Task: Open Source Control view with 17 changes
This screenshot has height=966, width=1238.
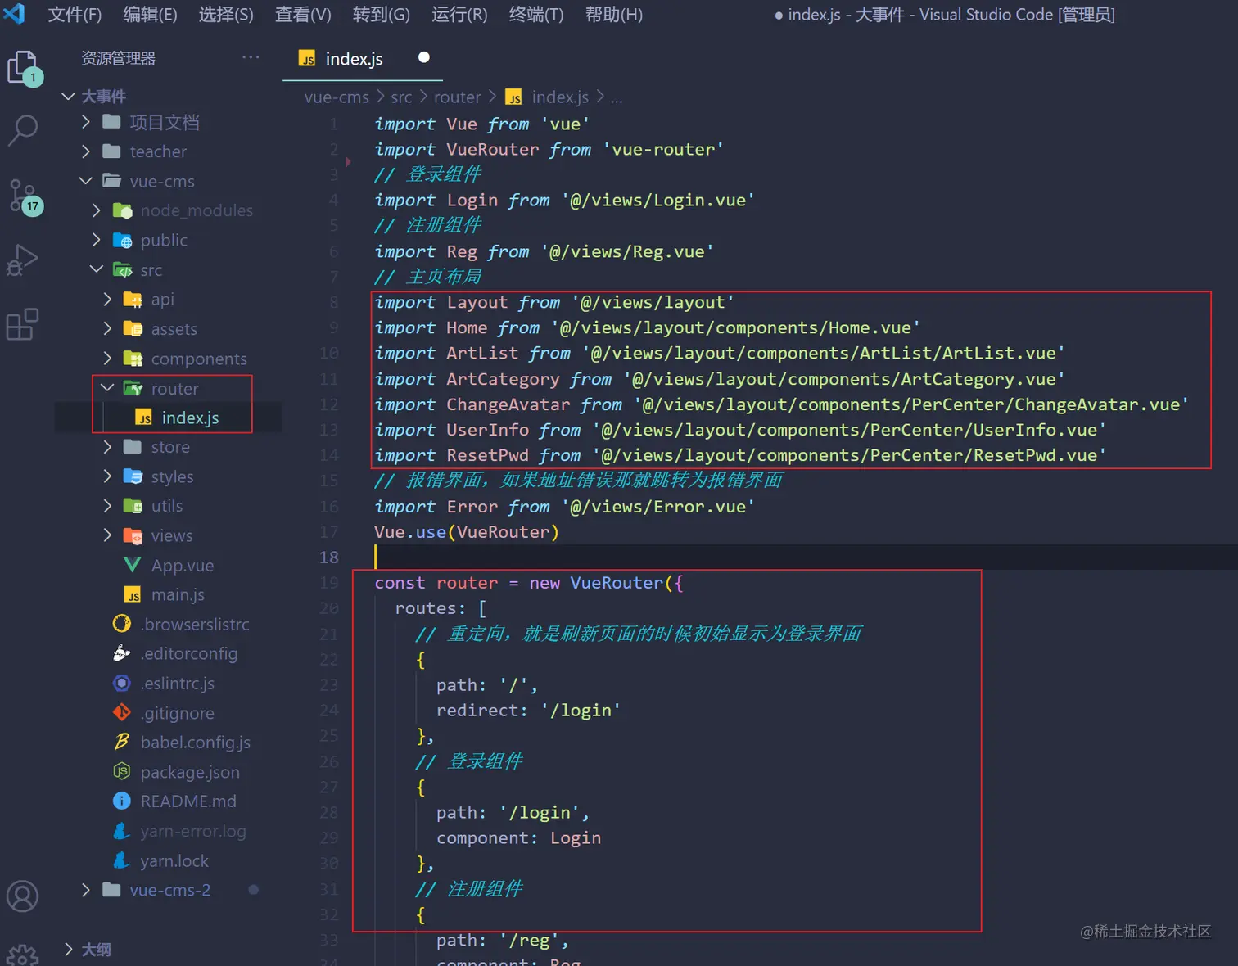Action: [23, 196]
